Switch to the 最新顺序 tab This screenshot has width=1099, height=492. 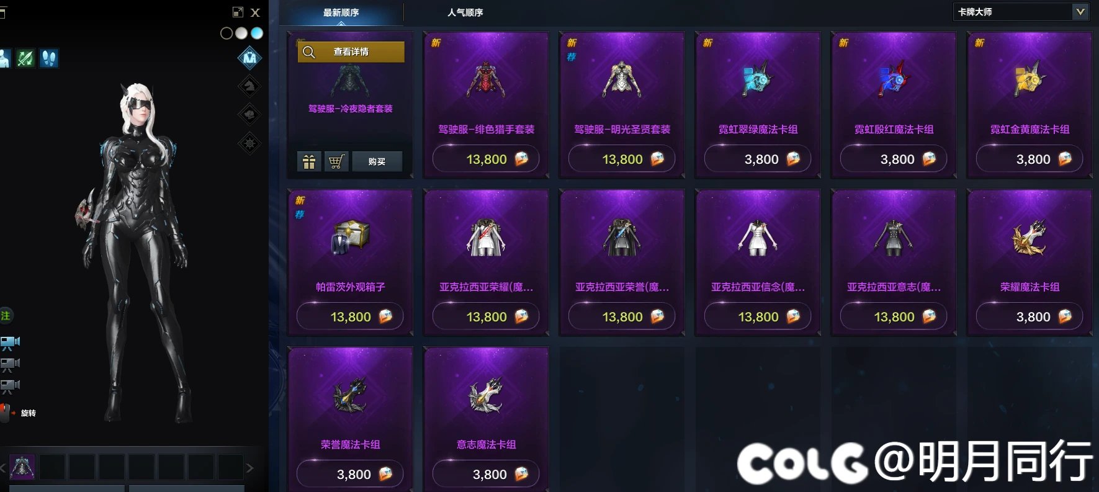tap(341, 12)
